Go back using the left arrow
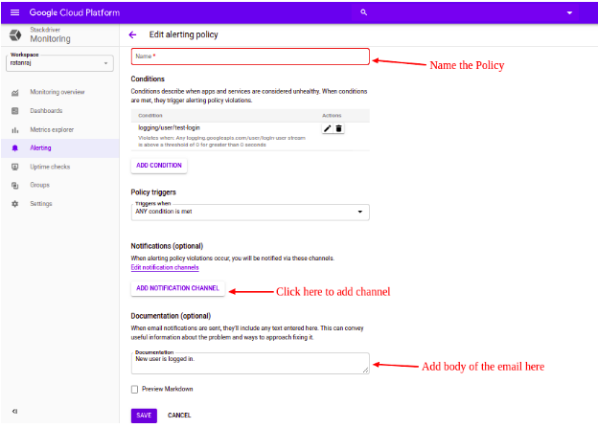The width and height of the screenshot is (598, 428). tap(132, 35)
